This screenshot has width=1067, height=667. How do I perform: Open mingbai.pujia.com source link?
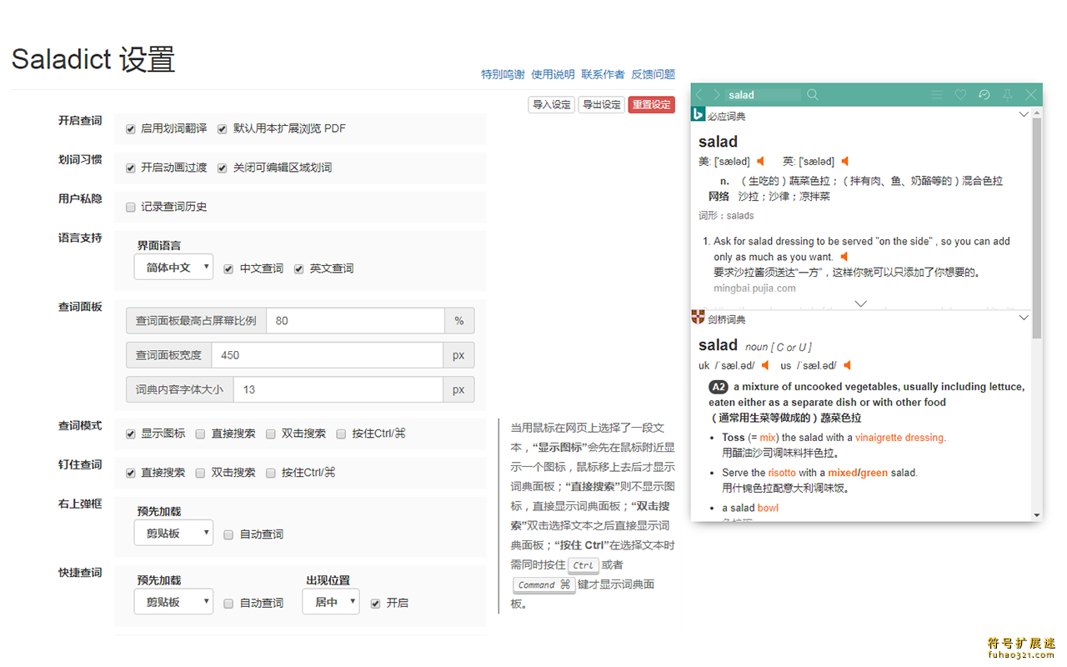pos(754,288)
